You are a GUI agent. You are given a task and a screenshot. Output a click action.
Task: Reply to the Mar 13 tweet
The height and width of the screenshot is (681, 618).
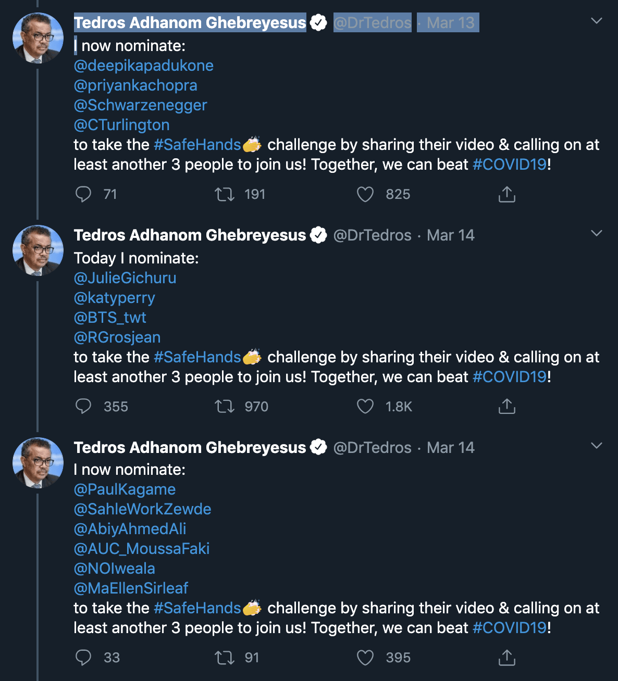coord(83,194)
